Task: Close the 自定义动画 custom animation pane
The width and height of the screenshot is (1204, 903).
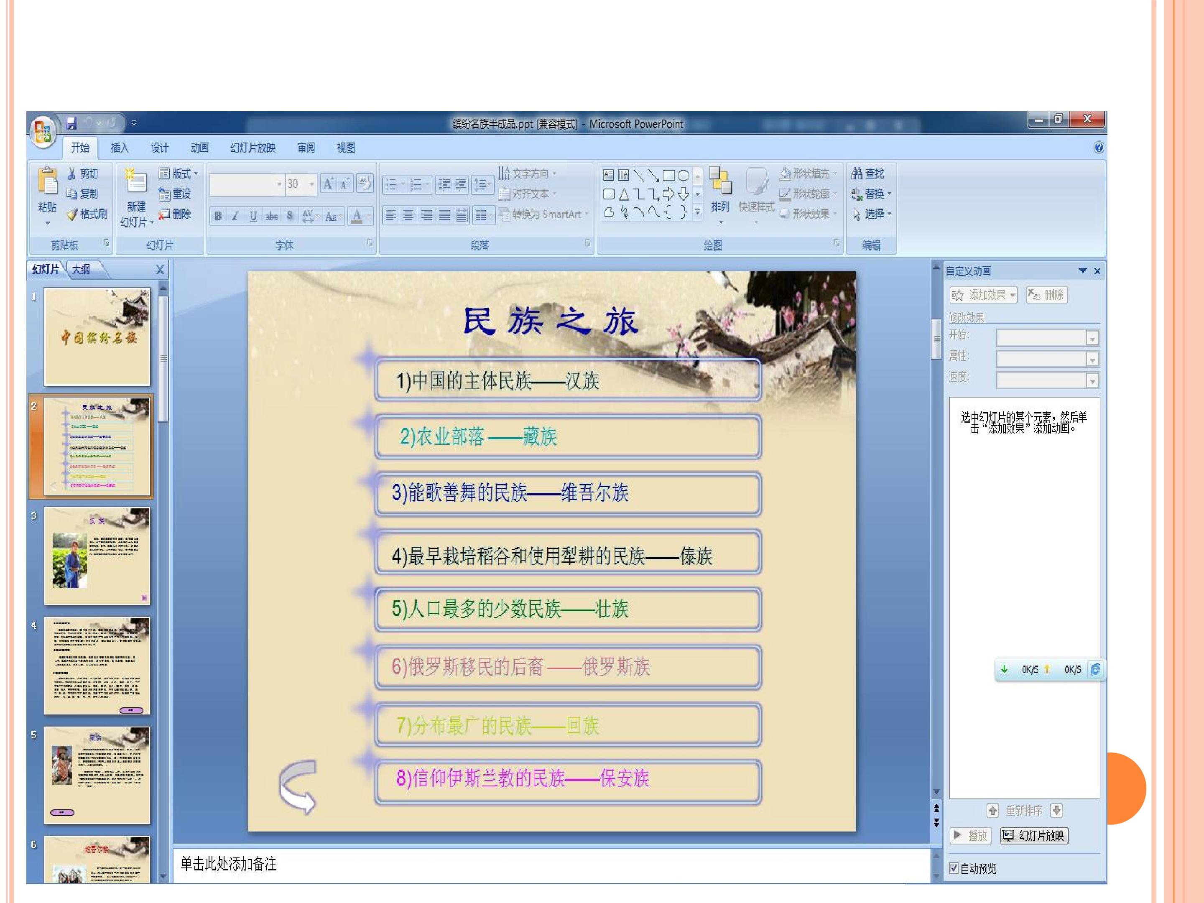Action: tap(1097, 270)
